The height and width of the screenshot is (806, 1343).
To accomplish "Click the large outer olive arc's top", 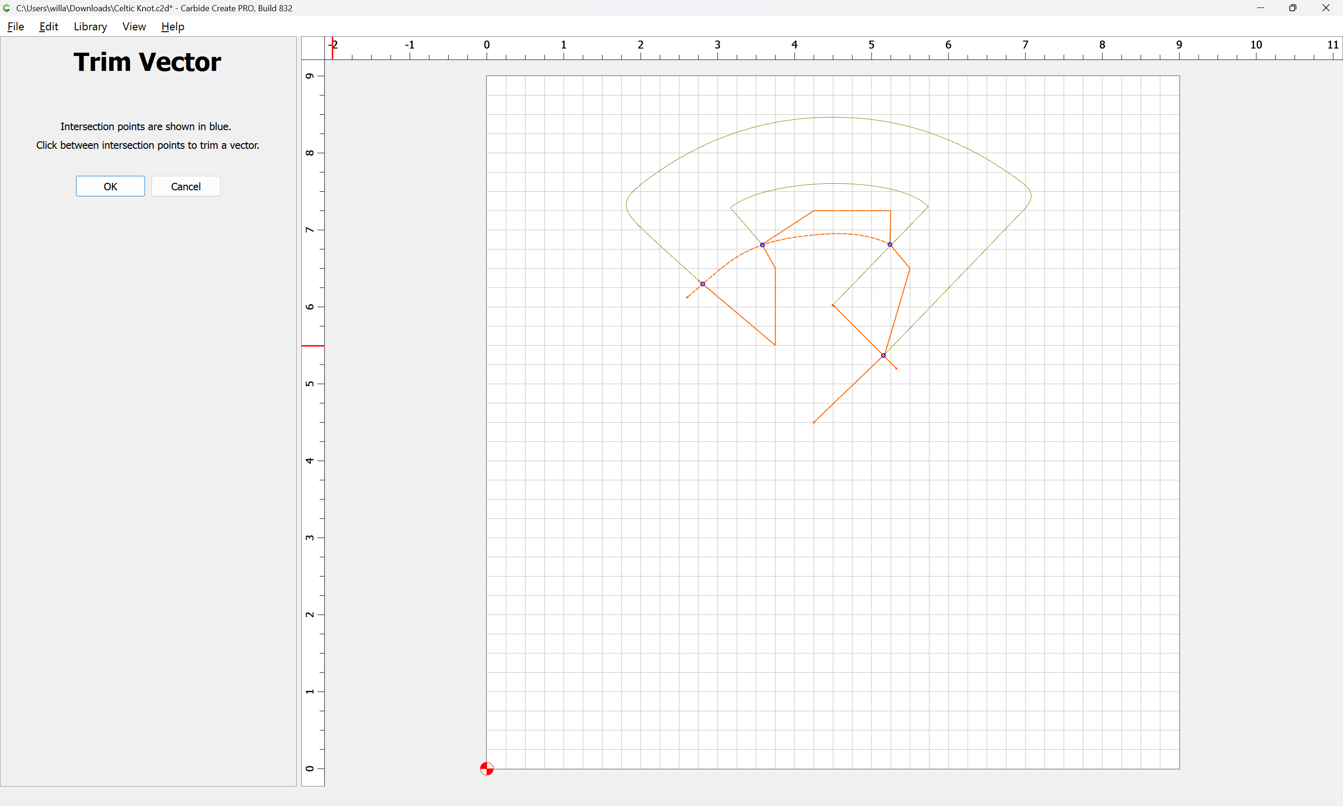I will [833, 118].
